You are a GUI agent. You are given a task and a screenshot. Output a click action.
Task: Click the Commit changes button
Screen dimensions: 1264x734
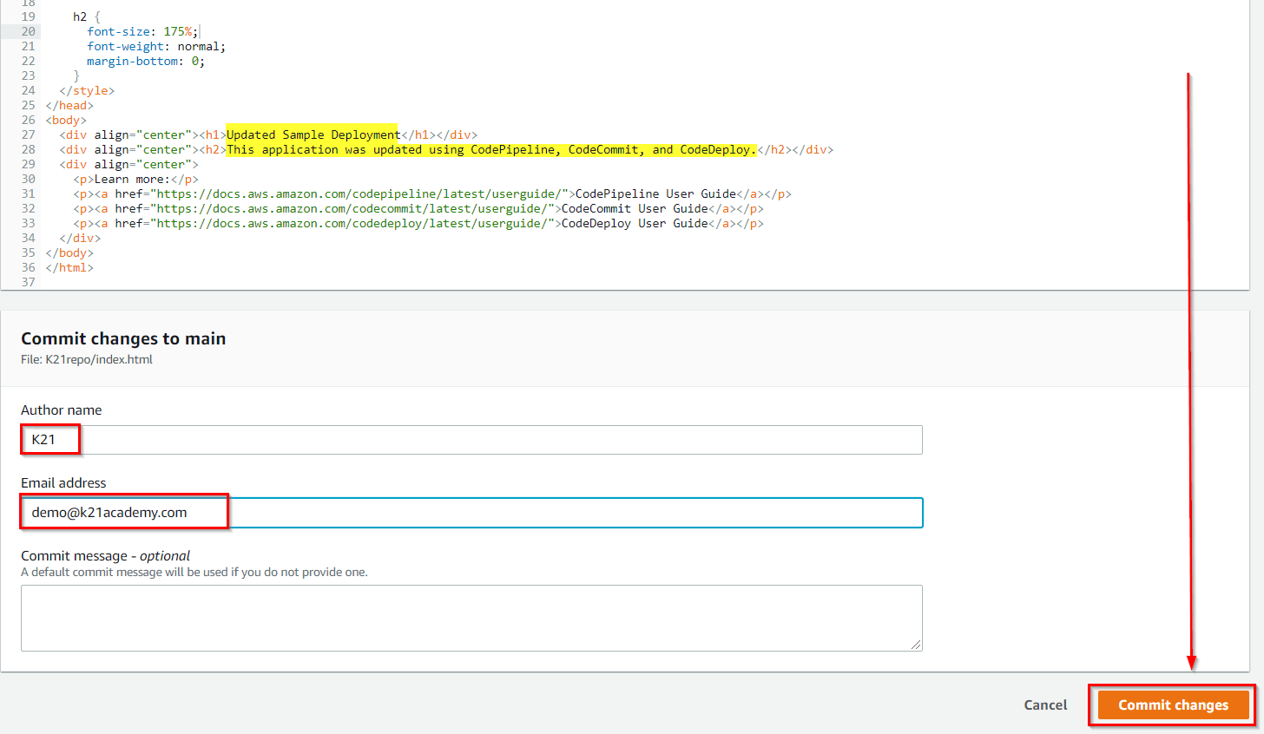pyautogui.click(x=1171, y=705)
